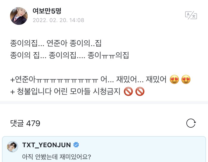Open the TXT_YEONJUN username link
208x162 pixels.
46,145
